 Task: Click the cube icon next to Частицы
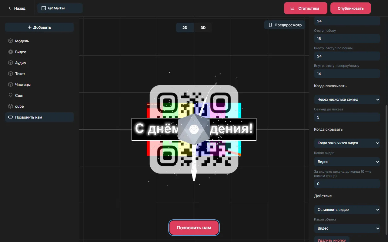[11, 85]
